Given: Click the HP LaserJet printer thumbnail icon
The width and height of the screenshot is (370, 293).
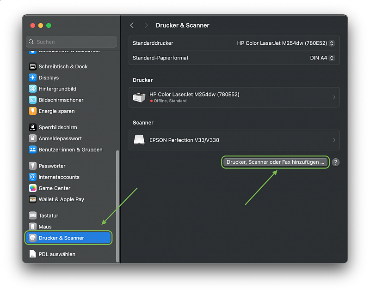Looking at the screenshot, I should point(139,97).
